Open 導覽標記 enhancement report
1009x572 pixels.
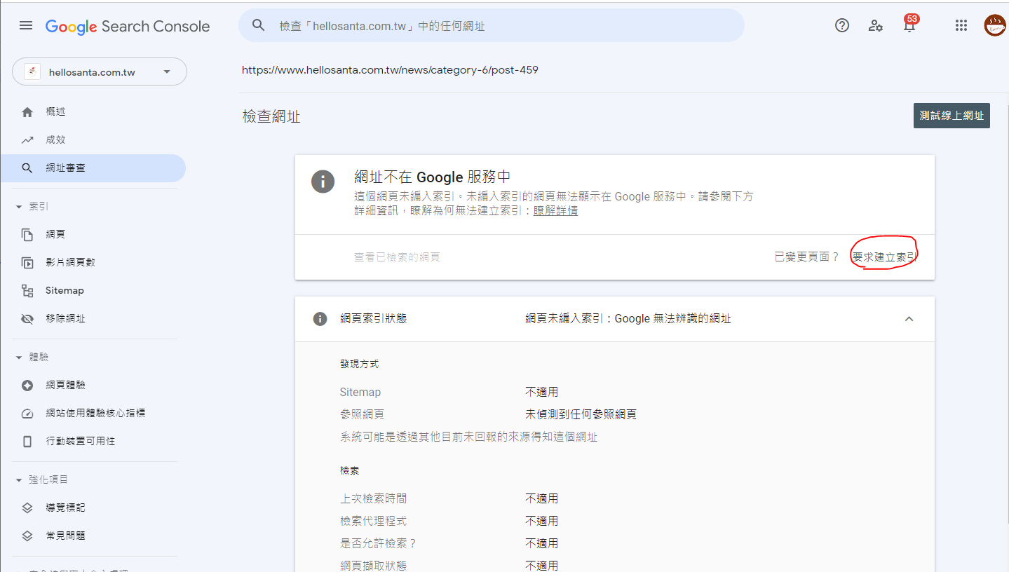coord(65,508)
